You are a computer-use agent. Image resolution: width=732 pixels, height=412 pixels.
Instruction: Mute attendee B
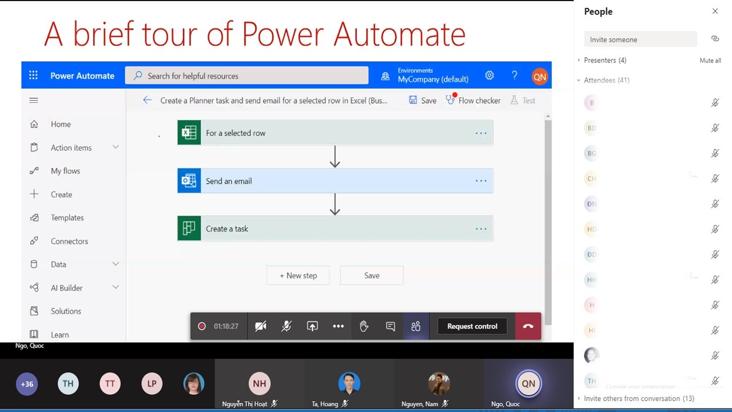pos(715,103)
